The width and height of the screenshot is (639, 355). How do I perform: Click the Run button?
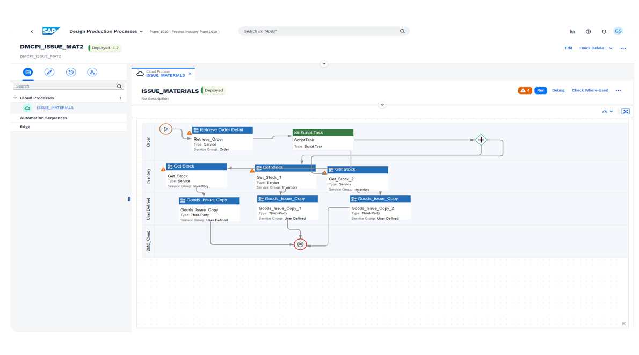click(x=541, y=90)
